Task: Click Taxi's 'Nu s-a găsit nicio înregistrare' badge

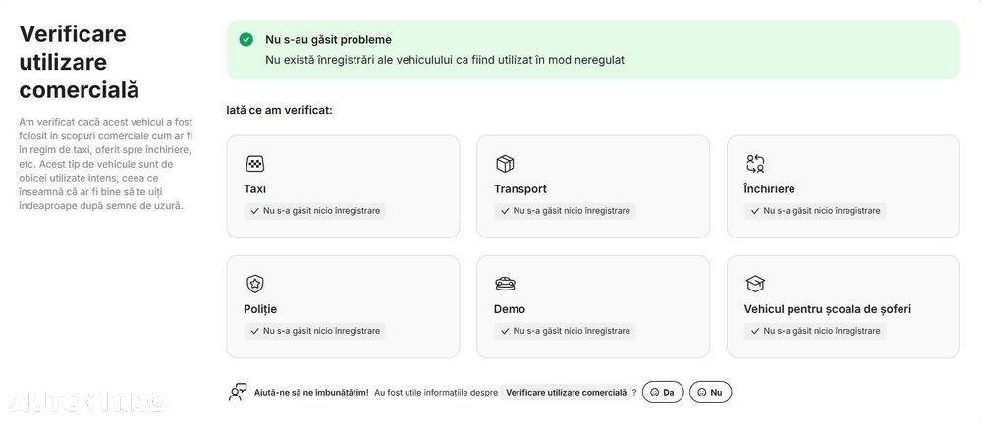Action: pos(314,211)
